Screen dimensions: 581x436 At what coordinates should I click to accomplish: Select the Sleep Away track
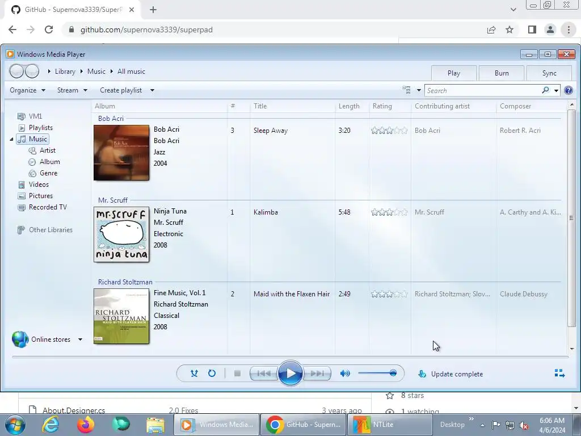[271, 131]
